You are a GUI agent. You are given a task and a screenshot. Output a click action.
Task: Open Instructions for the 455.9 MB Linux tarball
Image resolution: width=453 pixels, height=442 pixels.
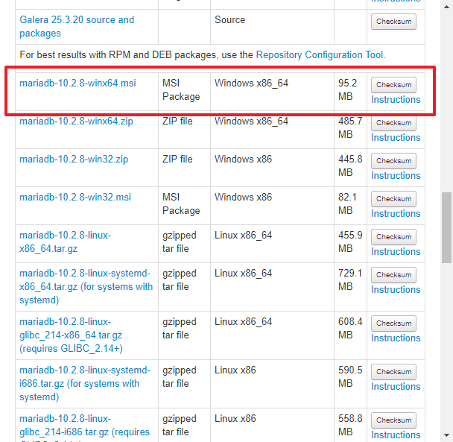coord(396,251)
